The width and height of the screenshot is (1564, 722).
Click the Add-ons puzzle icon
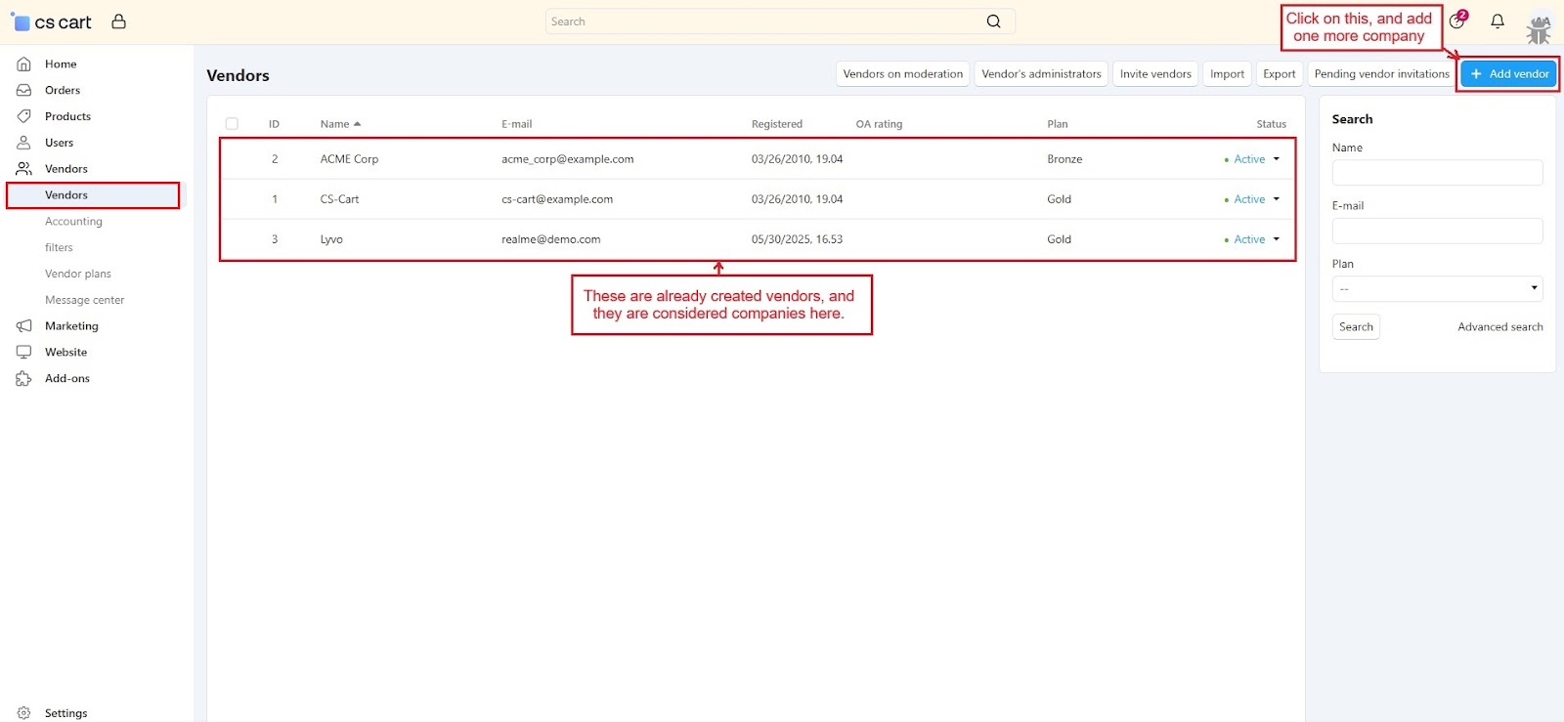coord(24,379)
